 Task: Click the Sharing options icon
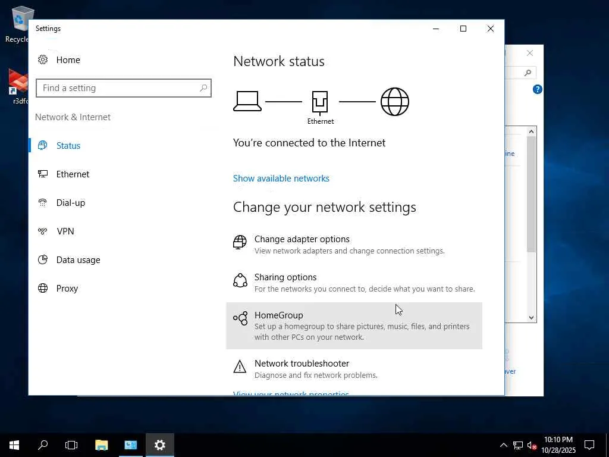point(240,280)
